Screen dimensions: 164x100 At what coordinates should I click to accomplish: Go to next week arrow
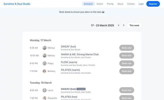pyautogui.click(x=124, y=25)
